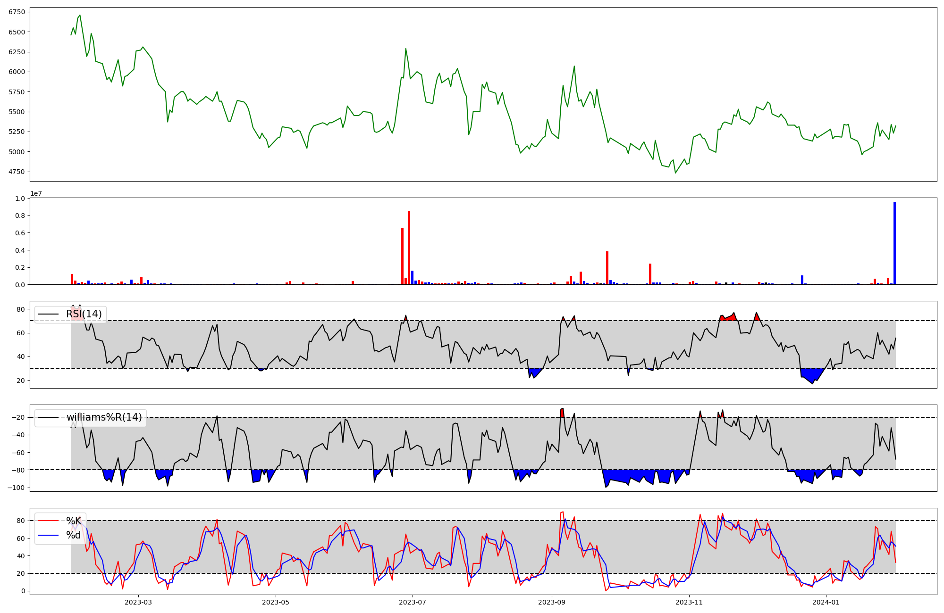Click the %K legend text
Viewport: 944px width, 613px height.
point(74,521)
